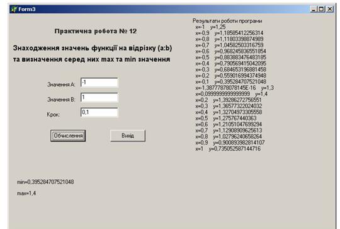This screenshot has width=340, height=229.
Task: Click the result row x=-0,5
Action: click(230, 57)
